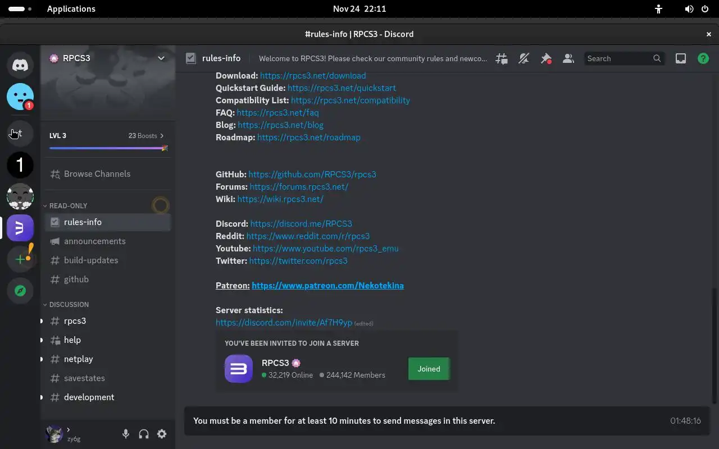719x449 pixels.
Task: Open the green help icon
Action: pos(703,58)
